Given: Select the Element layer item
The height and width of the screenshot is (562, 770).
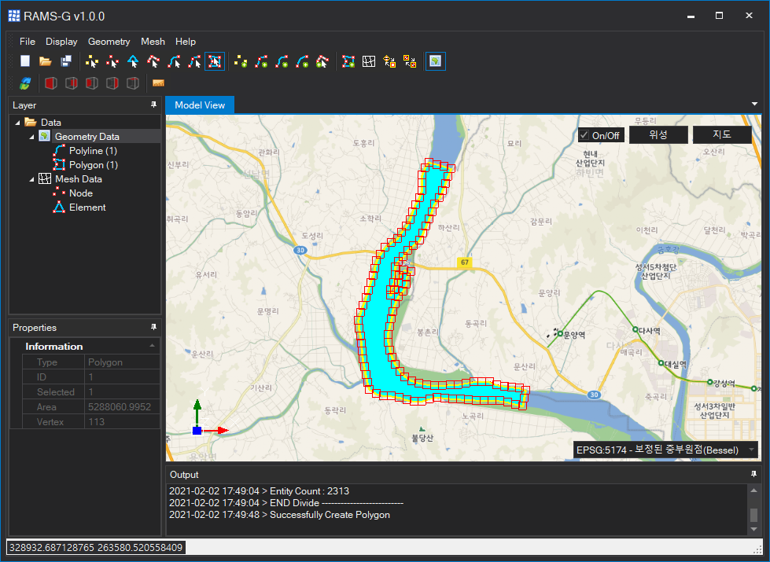Looking at the screenshot, I should click(x=87, y=208).
